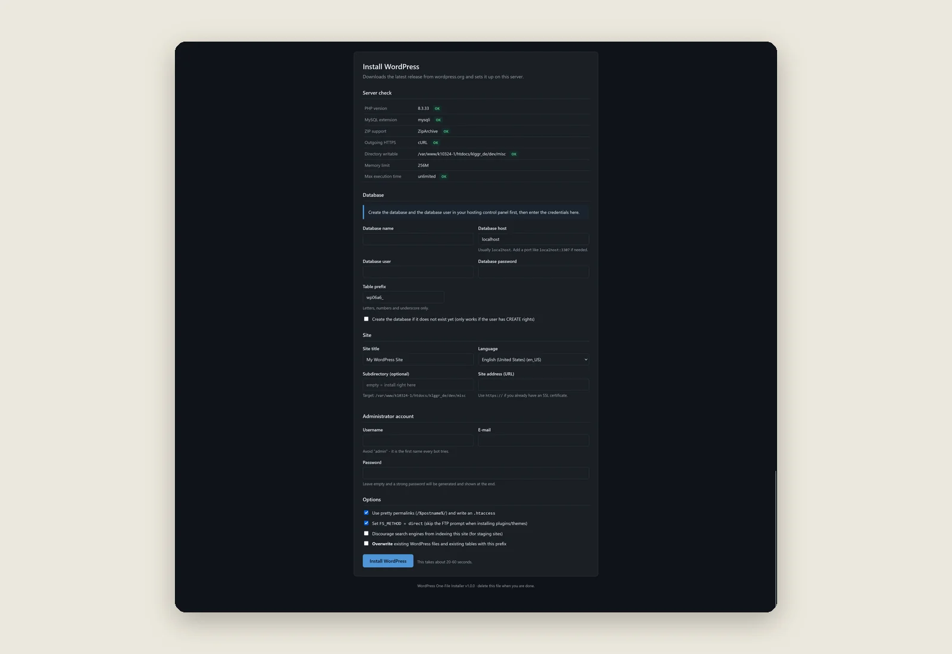
Task: Enable discourage search engines option
Action: (x=366, y=533)
